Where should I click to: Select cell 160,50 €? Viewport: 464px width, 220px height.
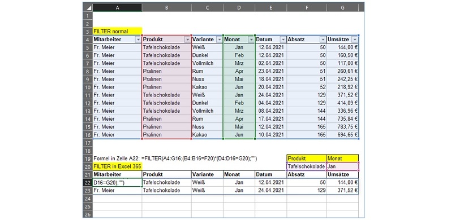343,55
